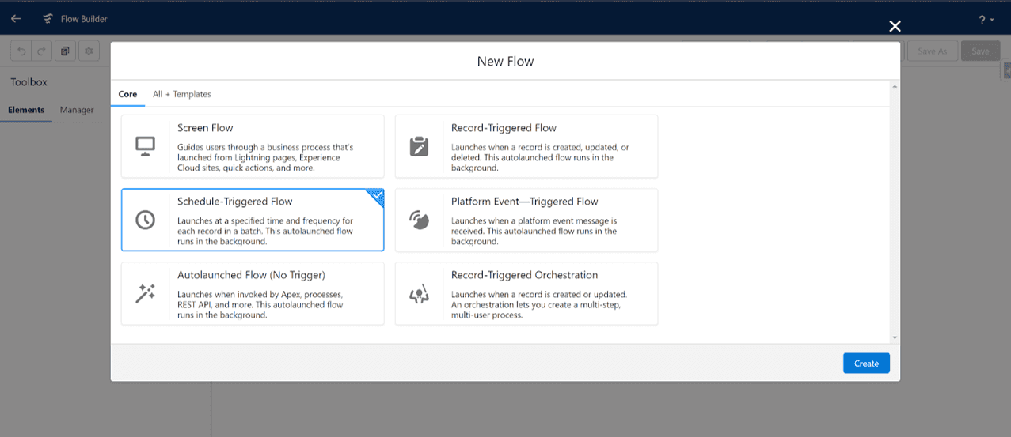Click the Platform Event flow description text

coord(534,231)
